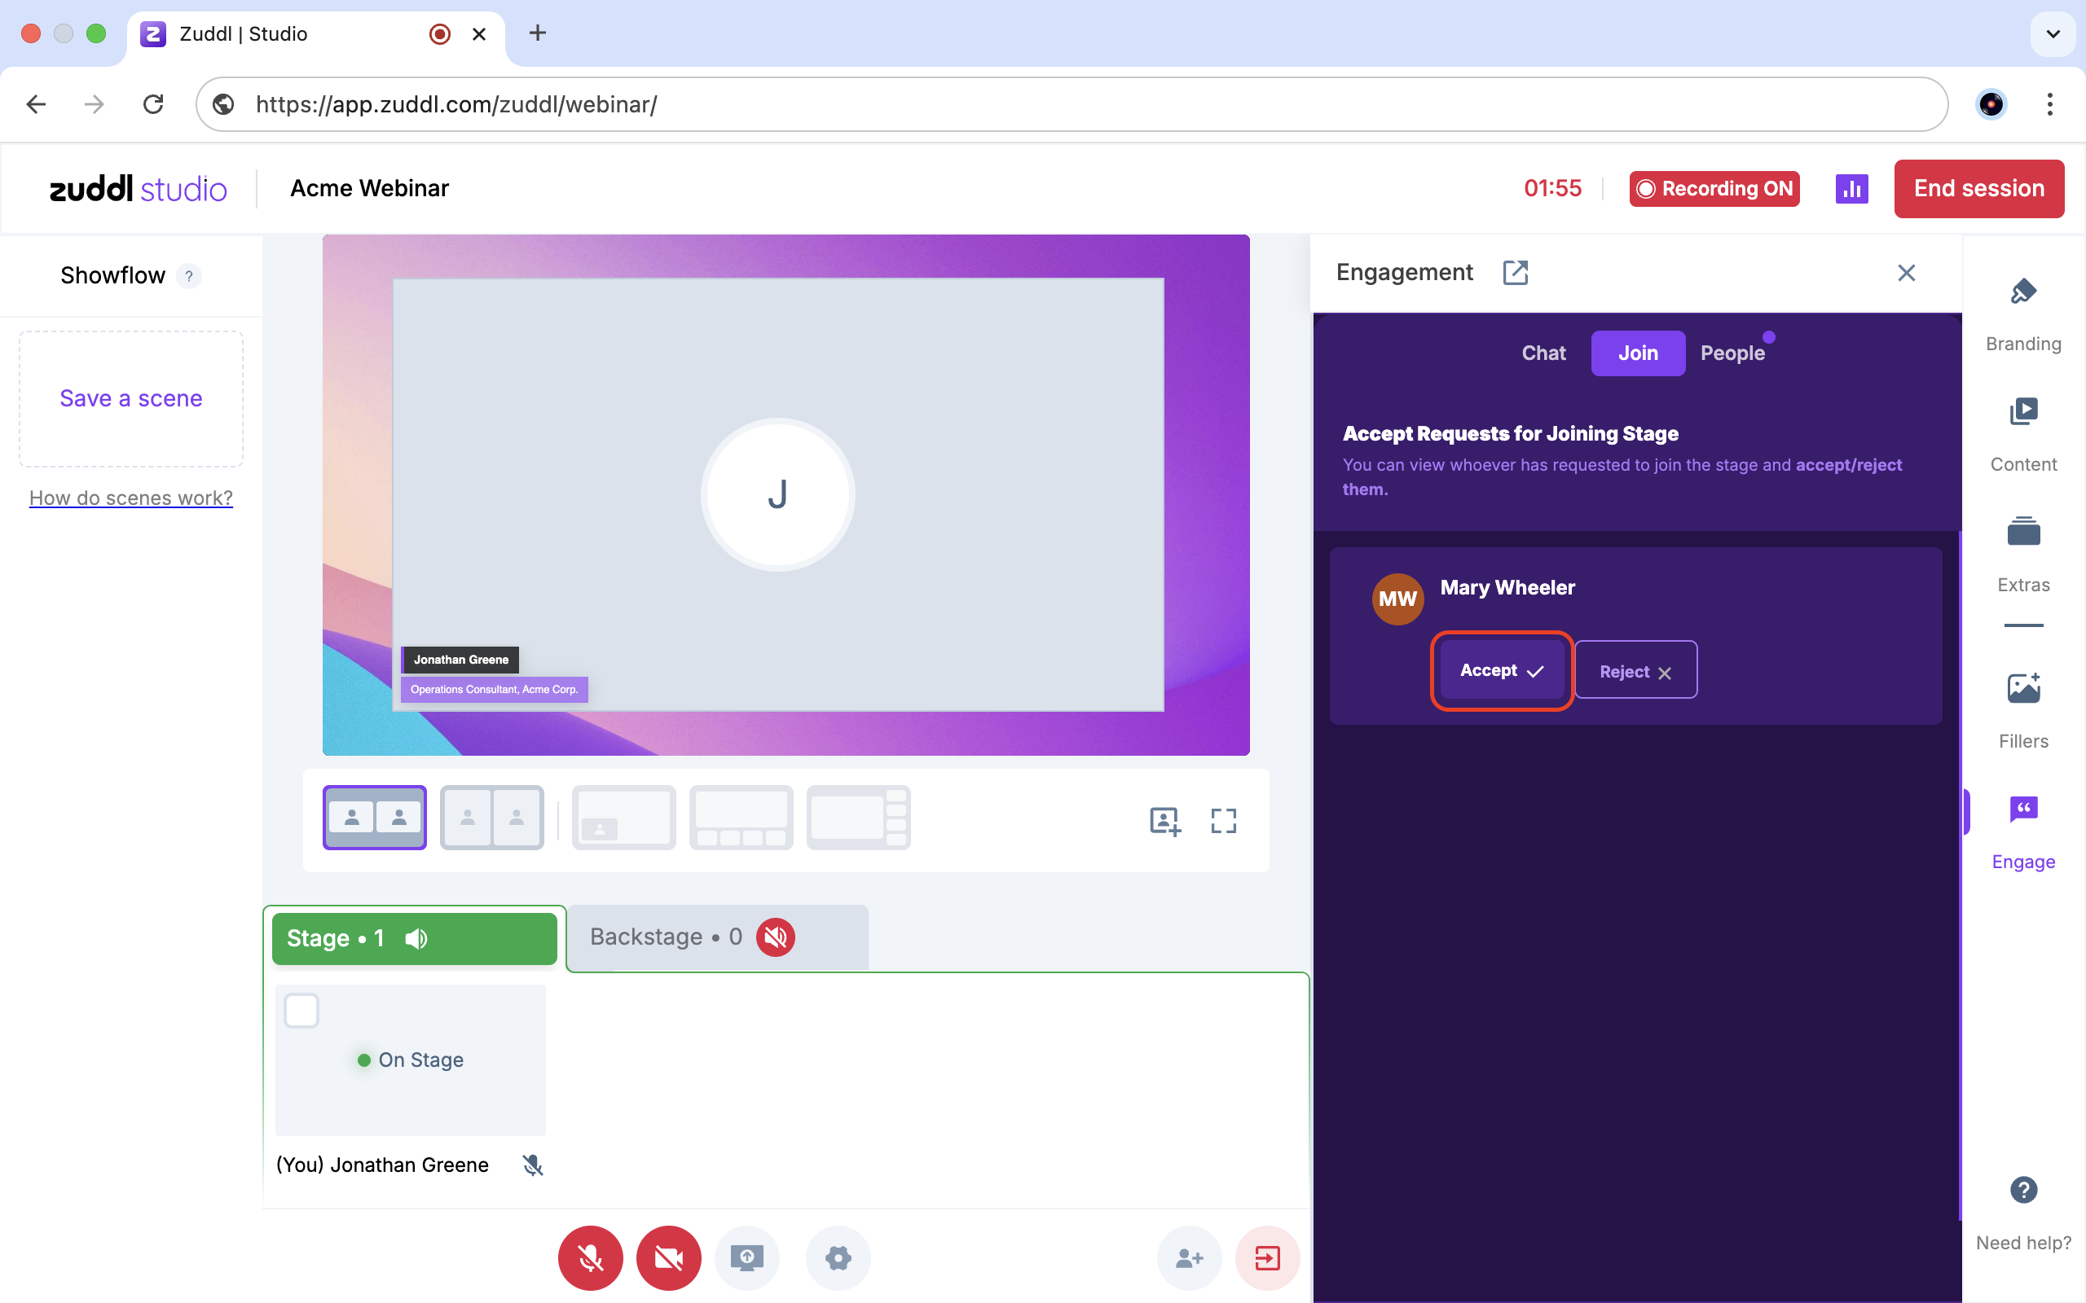This screenshot has width=2086, height=1303.
Task: Expand the browser tab list chevron
Action: click(2053, 34)
